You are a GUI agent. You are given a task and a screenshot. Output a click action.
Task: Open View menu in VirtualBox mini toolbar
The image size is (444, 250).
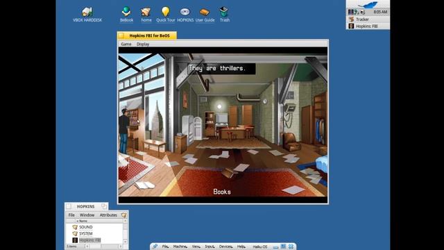[196, 247]
